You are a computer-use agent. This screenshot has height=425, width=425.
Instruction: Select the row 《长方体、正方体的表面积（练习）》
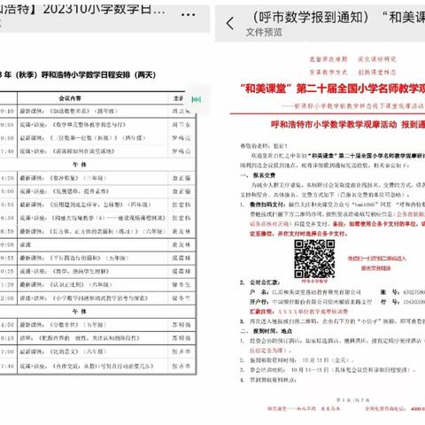97,231
